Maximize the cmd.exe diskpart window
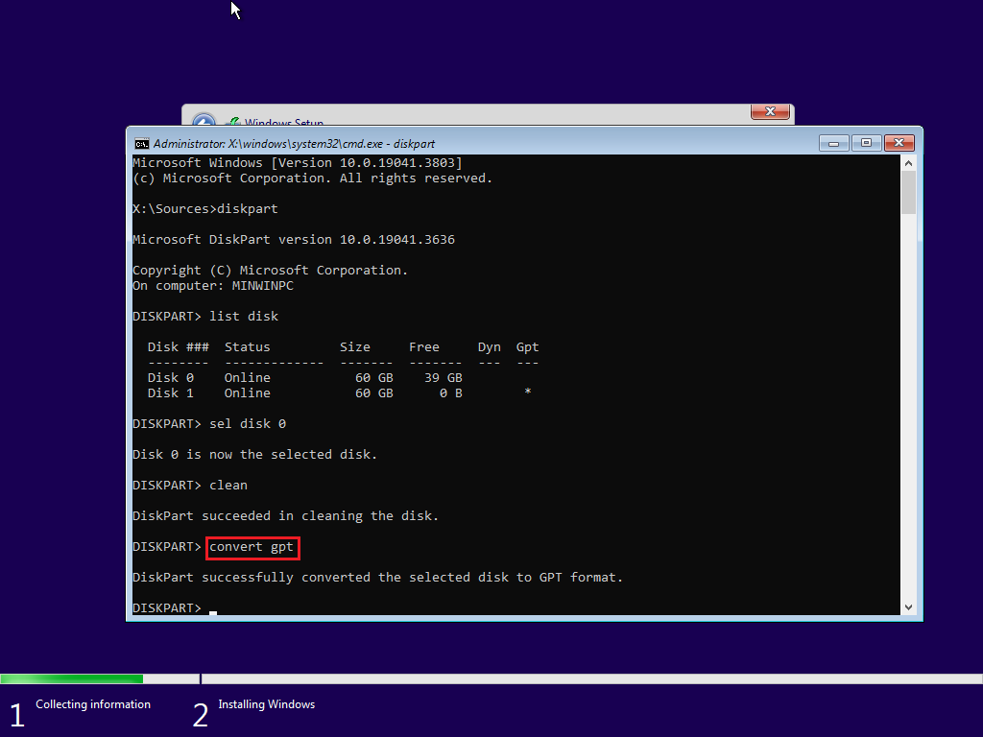The width and height of the screenshot is (983, 737). pyautogui.click(x=867, y=144)
